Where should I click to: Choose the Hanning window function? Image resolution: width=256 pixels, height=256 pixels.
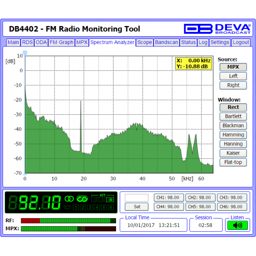coord(233,144)
